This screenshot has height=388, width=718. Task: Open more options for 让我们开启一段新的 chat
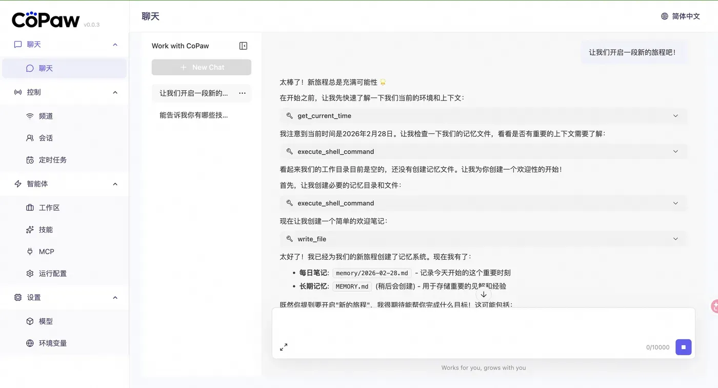pos(242,93)
